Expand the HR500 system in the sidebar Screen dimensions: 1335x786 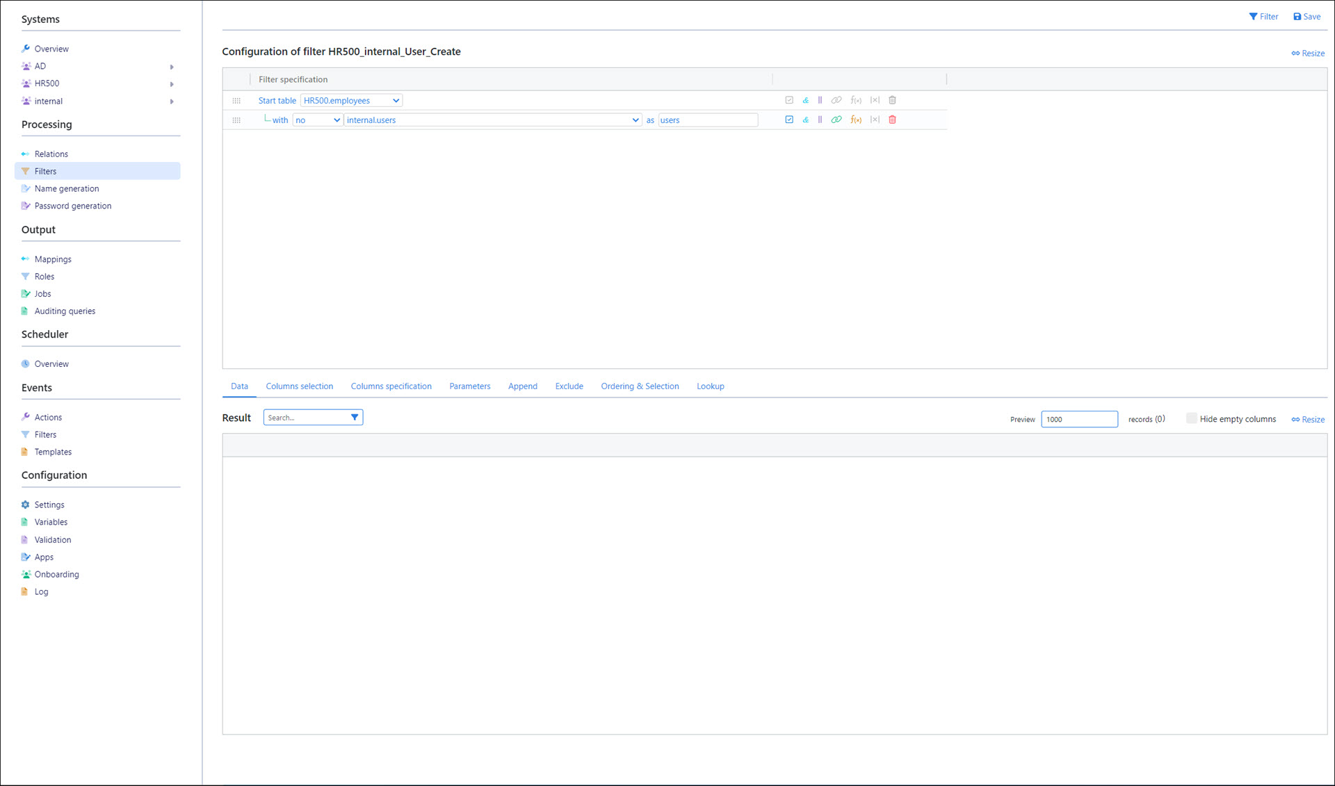tap(171, 84)
